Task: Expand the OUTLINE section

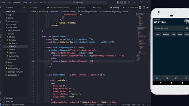Action: (x=15, y=98)
